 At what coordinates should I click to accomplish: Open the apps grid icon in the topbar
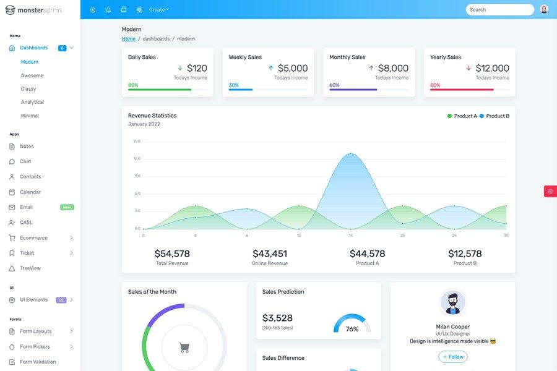[137, 9]
